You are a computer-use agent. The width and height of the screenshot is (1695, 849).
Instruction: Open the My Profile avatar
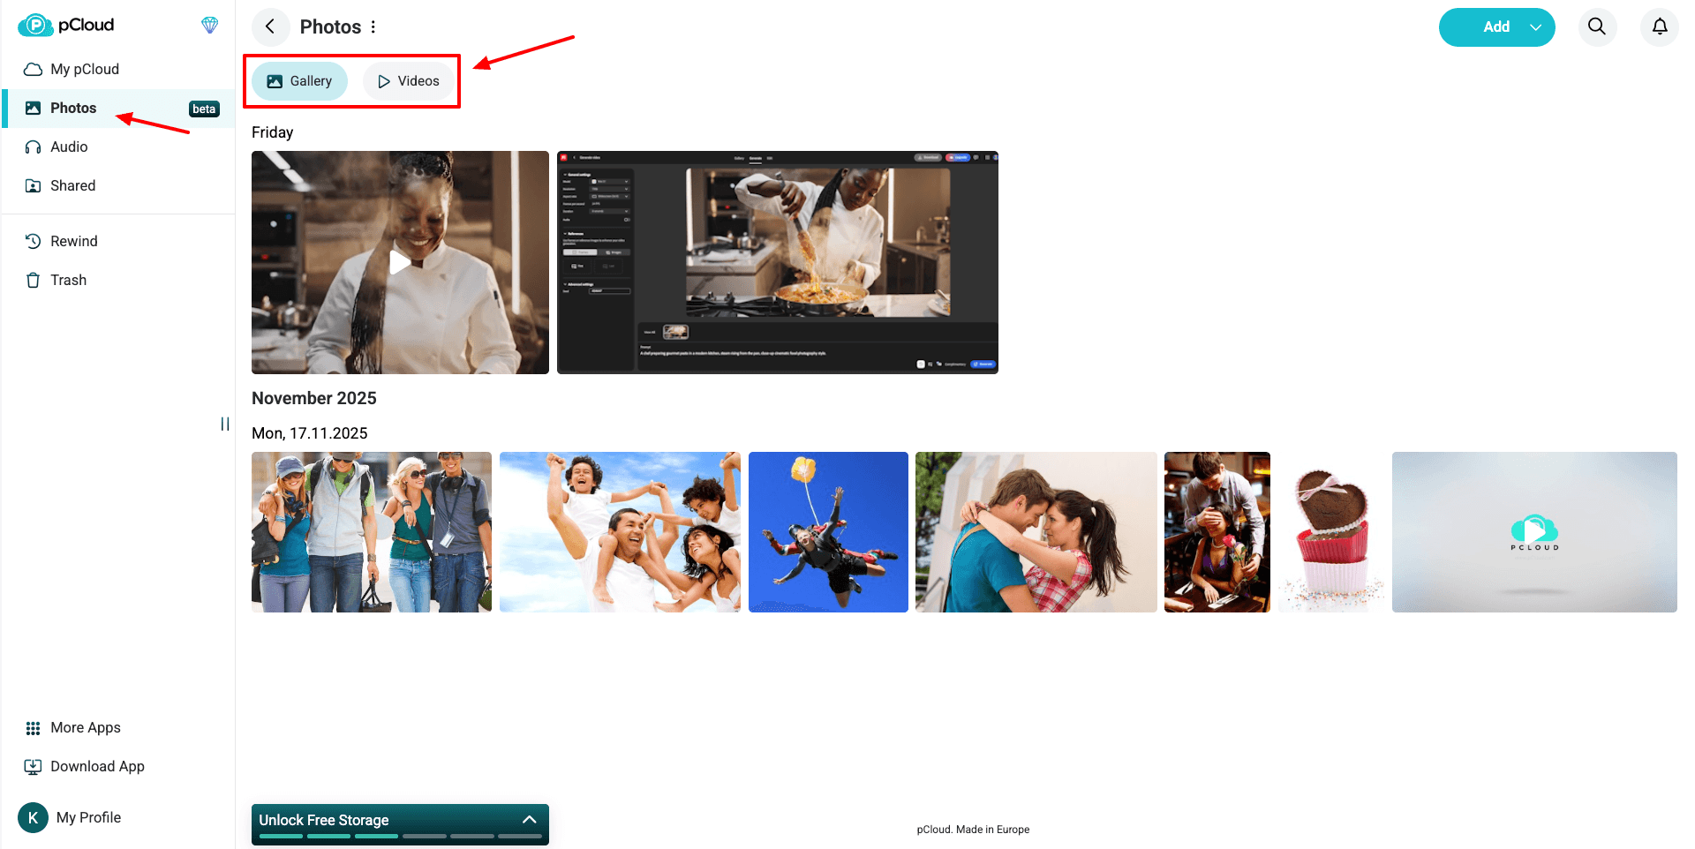click(x=34, y=817)
